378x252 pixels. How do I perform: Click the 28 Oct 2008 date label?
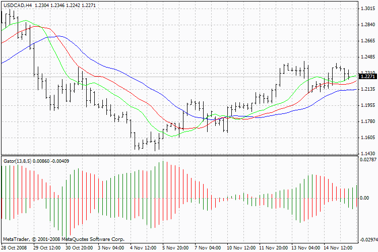(x=14, y=248)
